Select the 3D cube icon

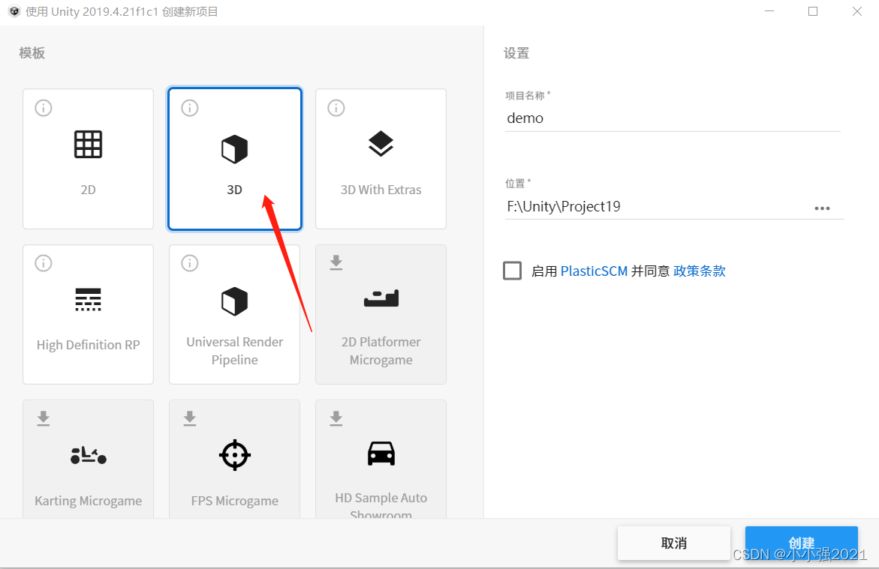(234, 149)
